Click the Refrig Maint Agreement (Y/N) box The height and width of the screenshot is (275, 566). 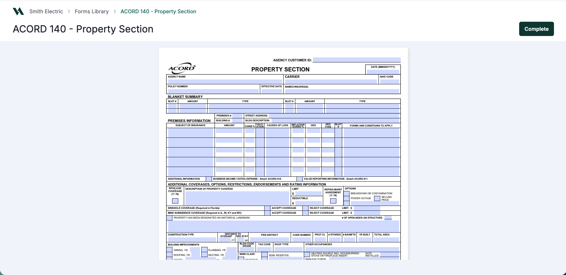pos(333,201)
